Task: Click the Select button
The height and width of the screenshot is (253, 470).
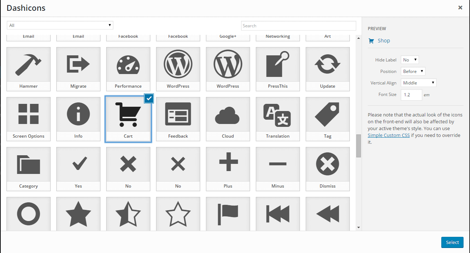Action: (x=452, y=242)
